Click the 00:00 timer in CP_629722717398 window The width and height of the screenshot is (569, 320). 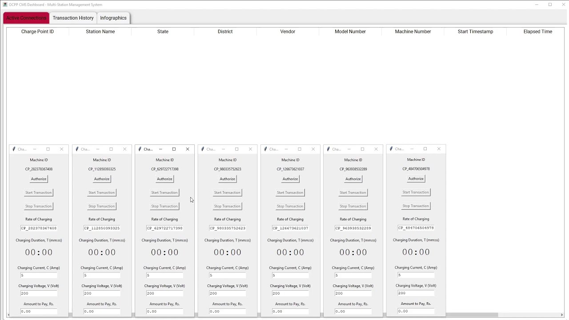tap(164, 252)
